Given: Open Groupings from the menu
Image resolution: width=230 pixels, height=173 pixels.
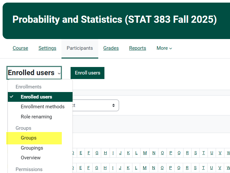Looking at the screenshot, I should point(32,148).
